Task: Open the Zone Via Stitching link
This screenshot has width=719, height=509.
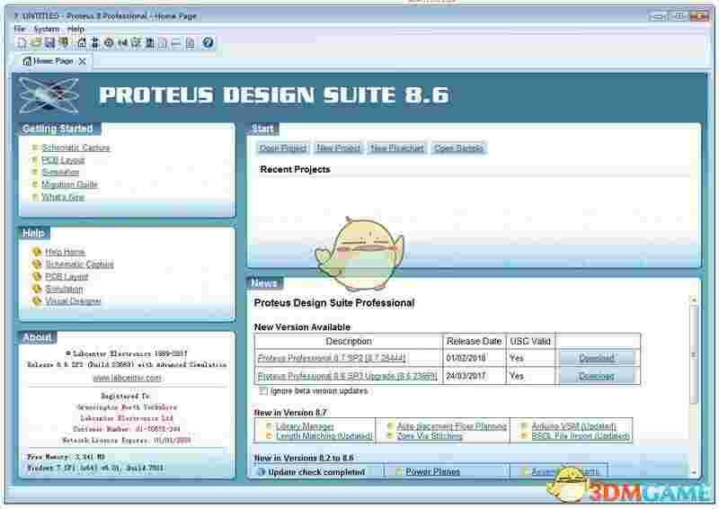Action: pyautogui.click(x=430, y=436)
